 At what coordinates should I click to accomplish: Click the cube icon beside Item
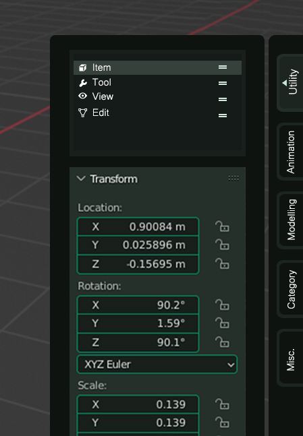tap(83, 67)
